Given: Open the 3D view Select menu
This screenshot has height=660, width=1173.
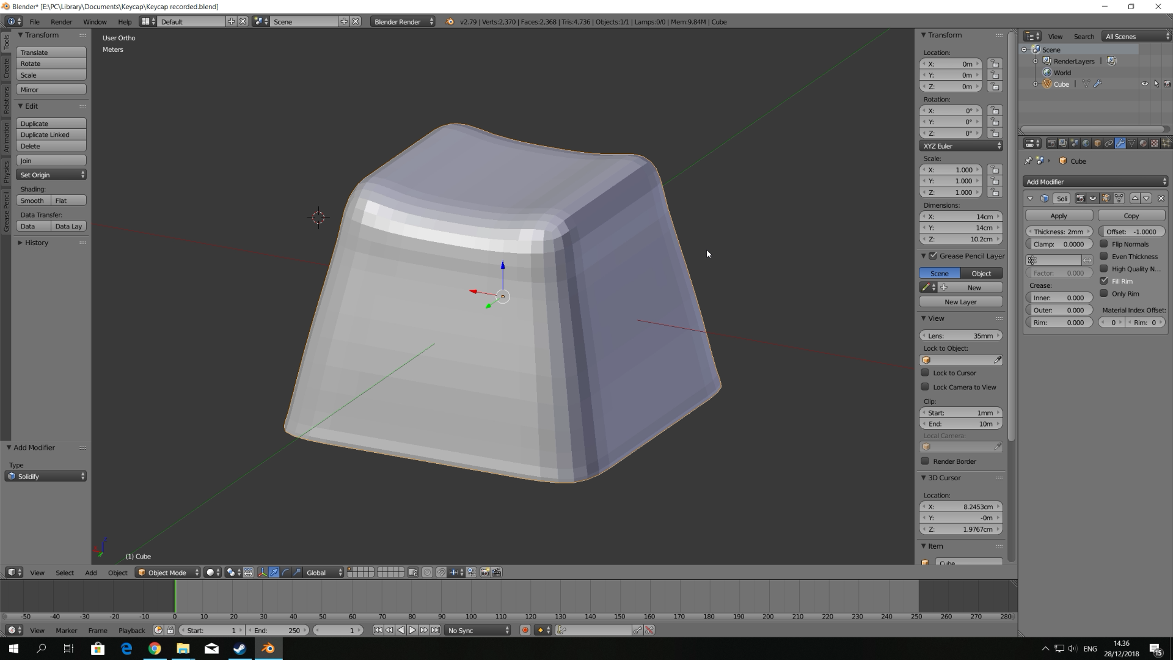Looking at the screenshot, I should coord(65,573).
